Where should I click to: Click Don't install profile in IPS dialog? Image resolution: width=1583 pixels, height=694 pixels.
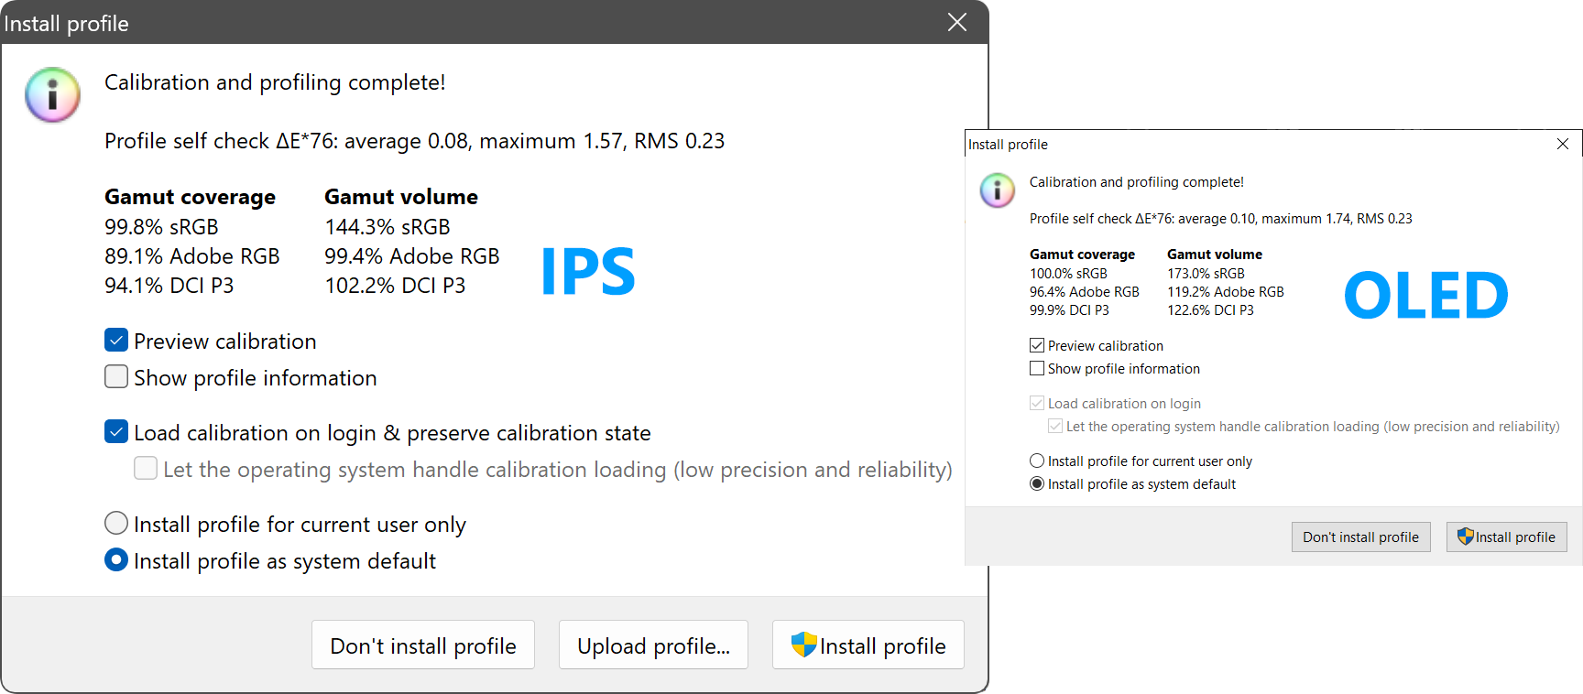[x=422, y=645]
